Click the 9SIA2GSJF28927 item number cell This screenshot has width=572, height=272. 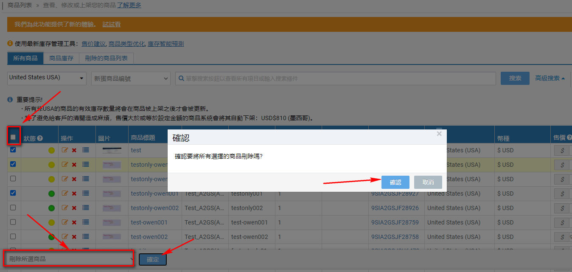click(x=395, y=193)
